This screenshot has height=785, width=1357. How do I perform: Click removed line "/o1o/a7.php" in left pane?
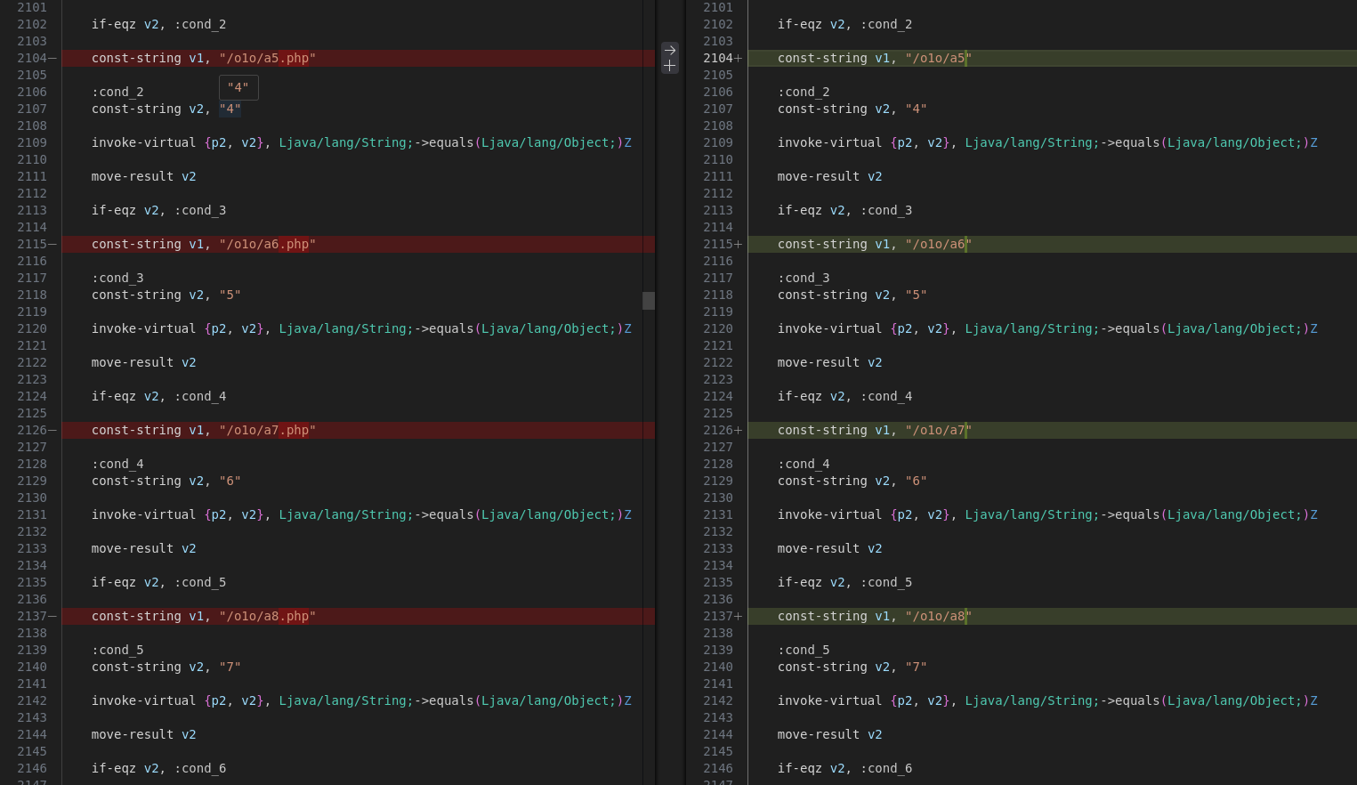click(x=359, y=430)
